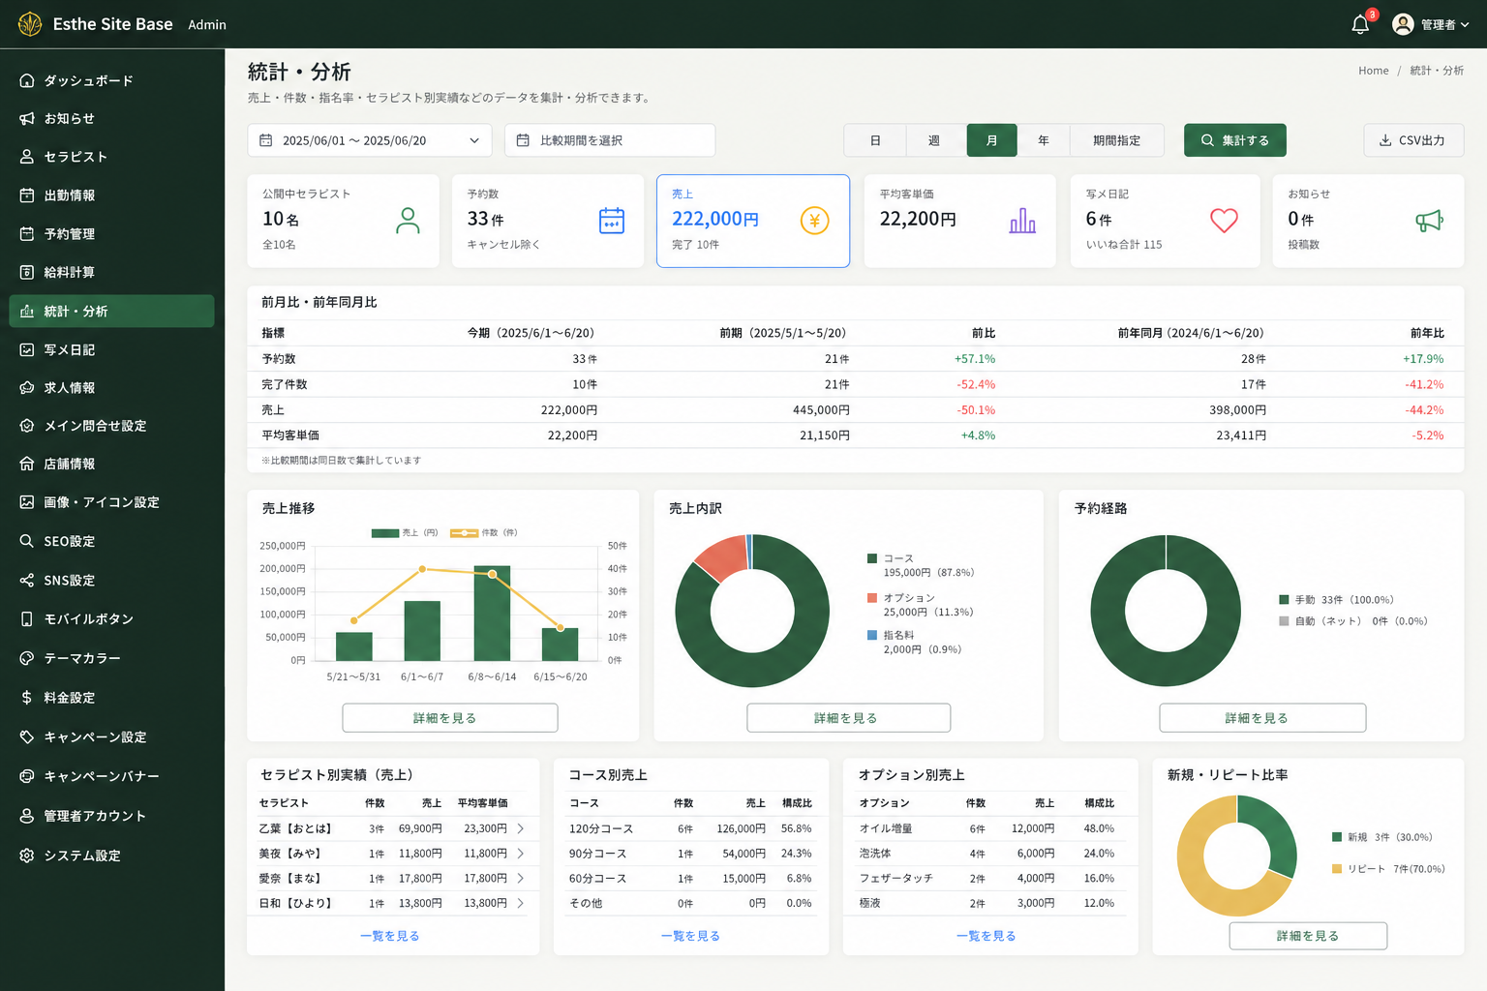
Task: Open 統計・分析 in the sidebar menu
Action: [111, 311]
